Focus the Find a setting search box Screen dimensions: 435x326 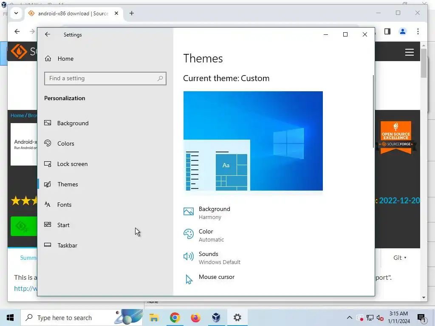click(105, 79)
